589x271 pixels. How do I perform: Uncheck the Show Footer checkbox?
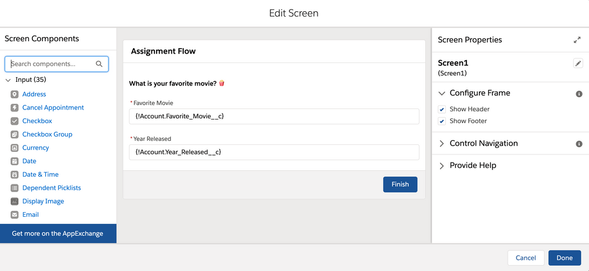[442, 121]
